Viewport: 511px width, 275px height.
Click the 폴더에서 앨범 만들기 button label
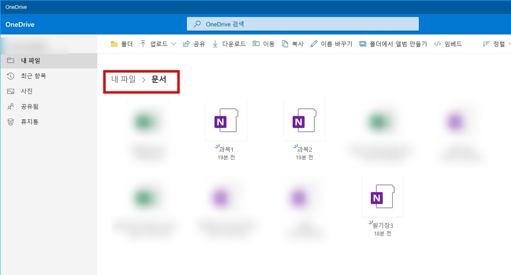[398, 44]
